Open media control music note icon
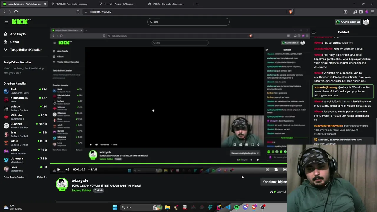The height and width of the screenshot is (212, 377). coord(355,12)
